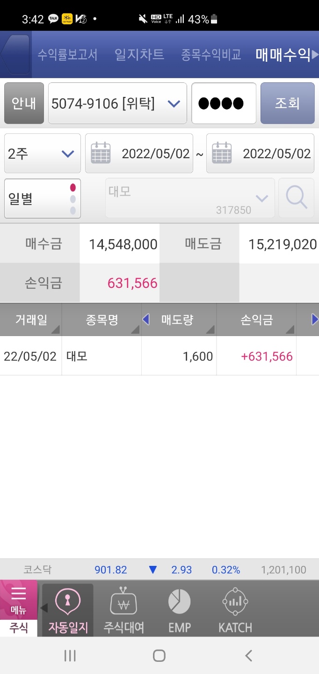Expand the 2주 period dropdown
The height and width of the screenshot is (674, 319).
43,154
